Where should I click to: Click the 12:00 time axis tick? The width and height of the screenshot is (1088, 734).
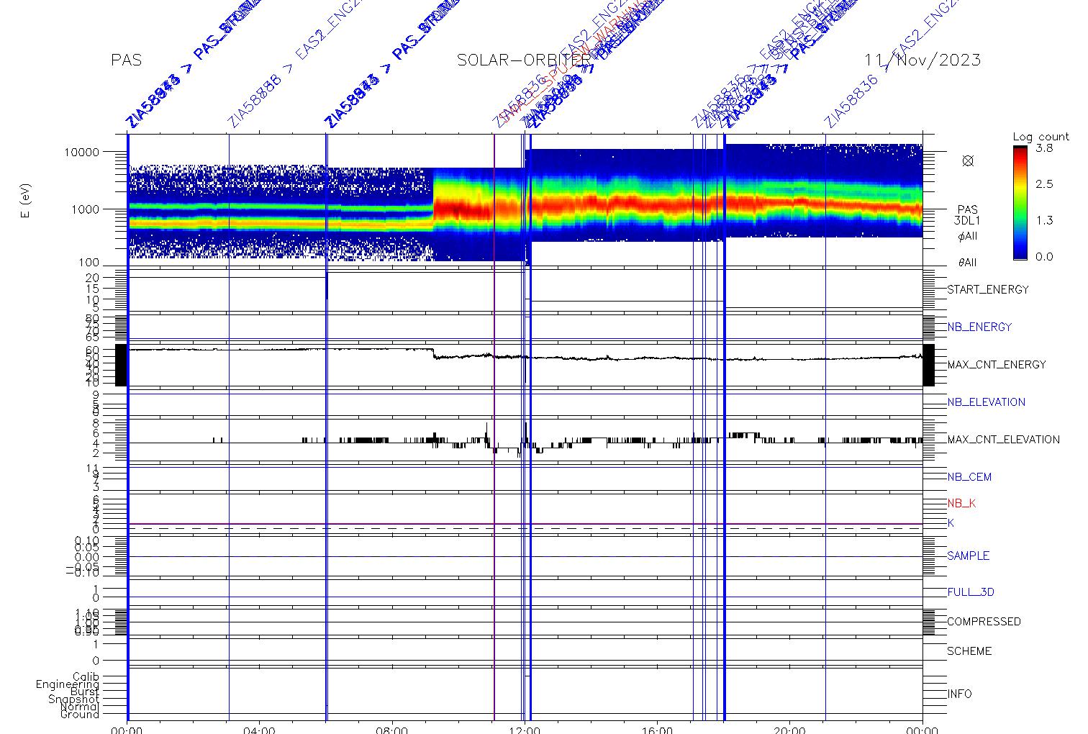[525, 730]
